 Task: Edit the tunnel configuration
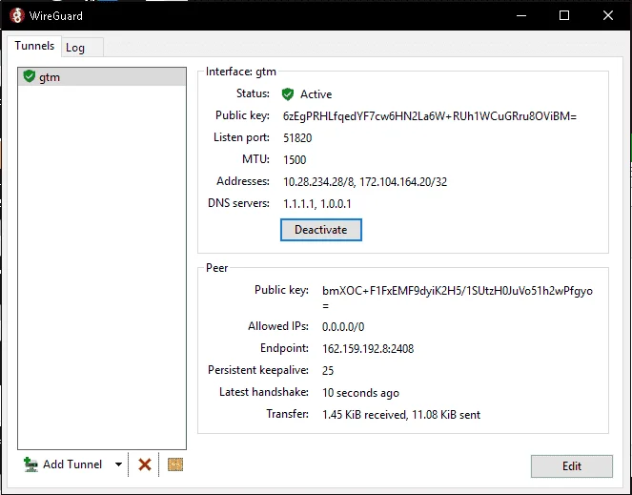[x=572, y=466]
